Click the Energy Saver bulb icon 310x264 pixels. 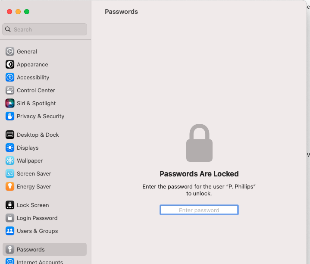coord(10,186)
